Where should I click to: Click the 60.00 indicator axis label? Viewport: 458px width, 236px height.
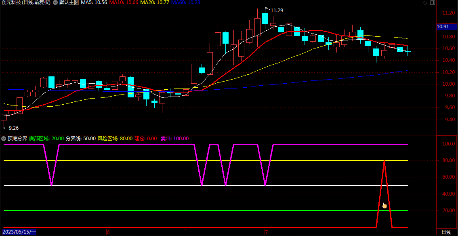[449, 177]
